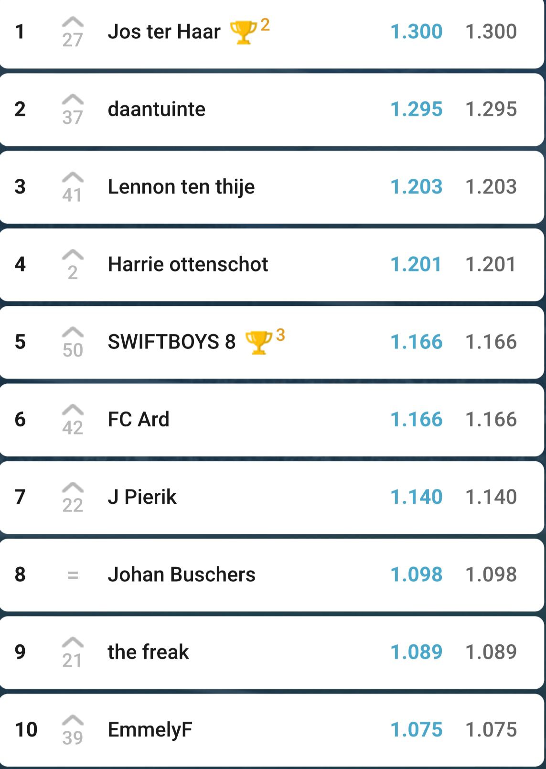
Task: Click the blue 1.300 score
Action: [x=417, y=32]
